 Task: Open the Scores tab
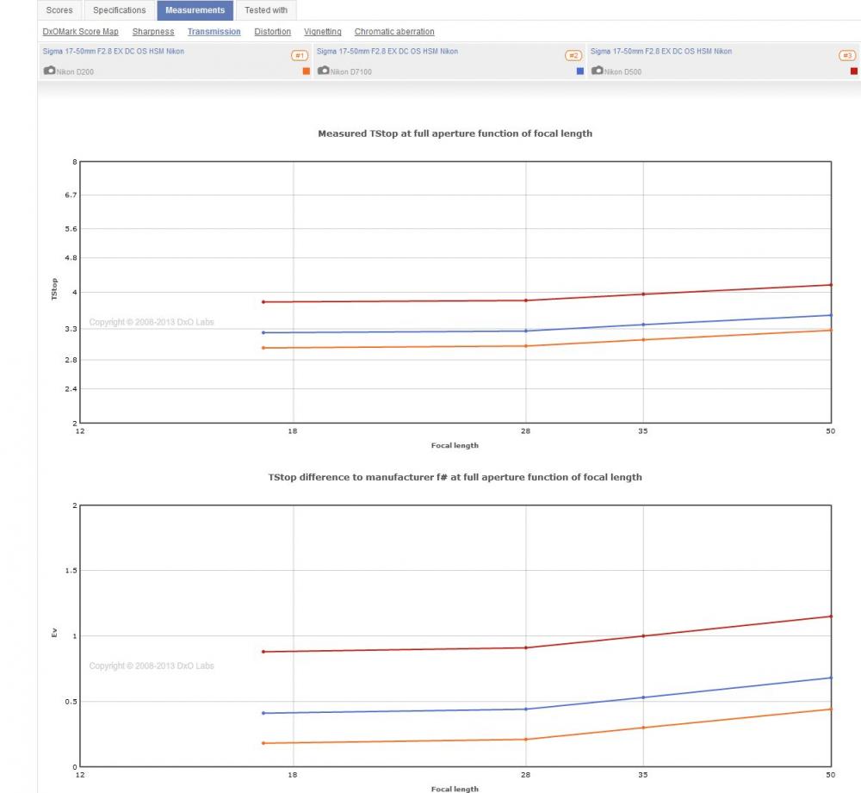tap(59, 9)
